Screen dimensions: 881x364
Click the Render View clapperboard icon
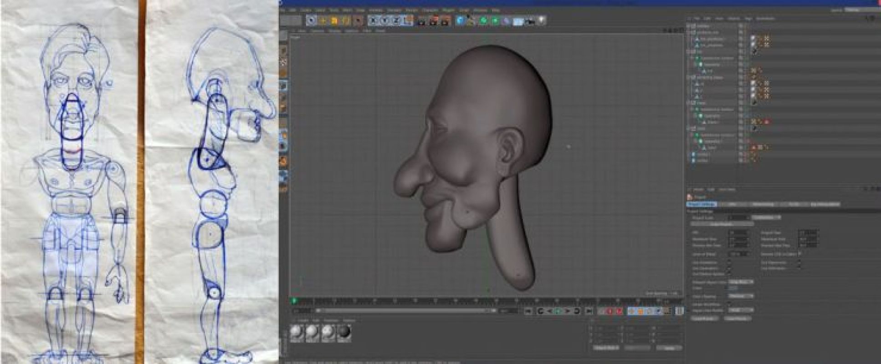(x=421, y=20)
